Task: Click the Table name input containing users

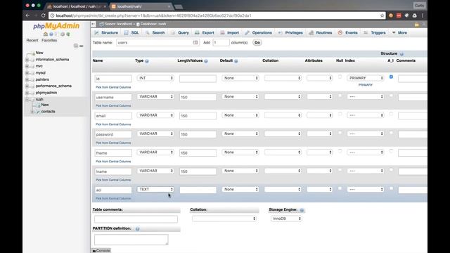Action: pos(157,42)
